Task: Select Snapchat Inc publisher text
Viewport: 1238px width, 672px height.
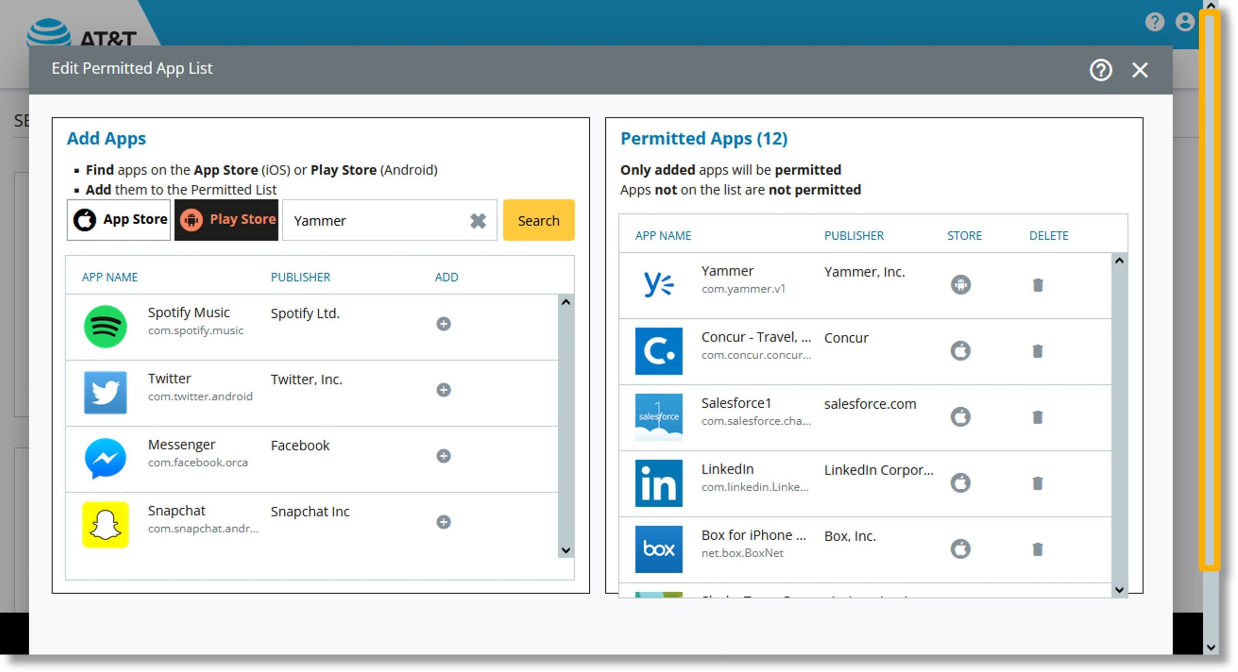Action: coord(310,512)
